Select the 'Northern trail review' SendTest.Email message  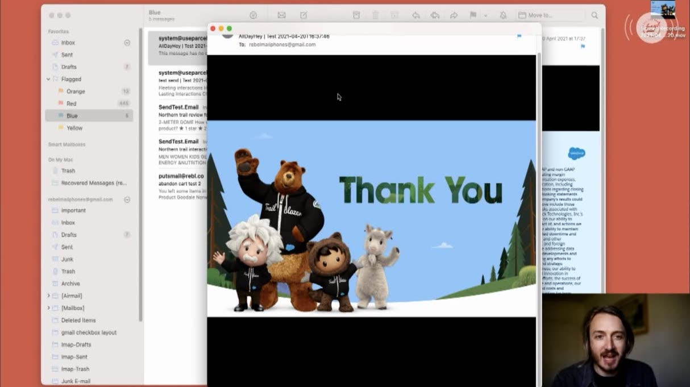177,118
